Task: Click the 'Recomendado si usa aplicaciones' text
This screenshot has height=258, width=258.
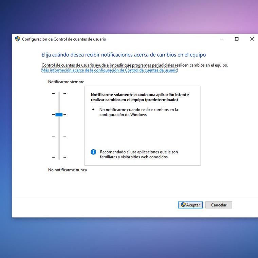Action: coord(139,154)
